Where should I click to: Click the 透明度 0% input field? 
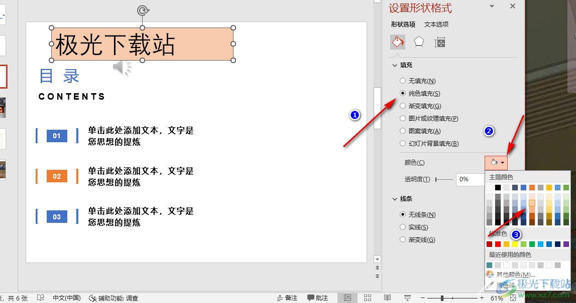coord(471,179)
